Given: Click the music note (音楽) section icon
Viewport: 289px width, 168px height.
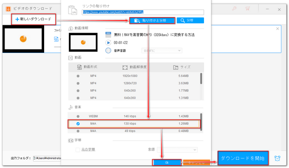Looking at the screenshot, I should coord(71,107).
